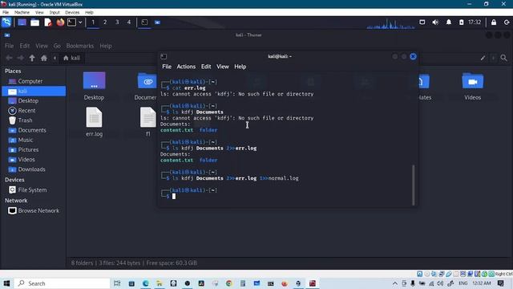This screenshot has width=513, height=289.
Task: Click the 17:32 clock in Kali panel
Action: (475, 22)
